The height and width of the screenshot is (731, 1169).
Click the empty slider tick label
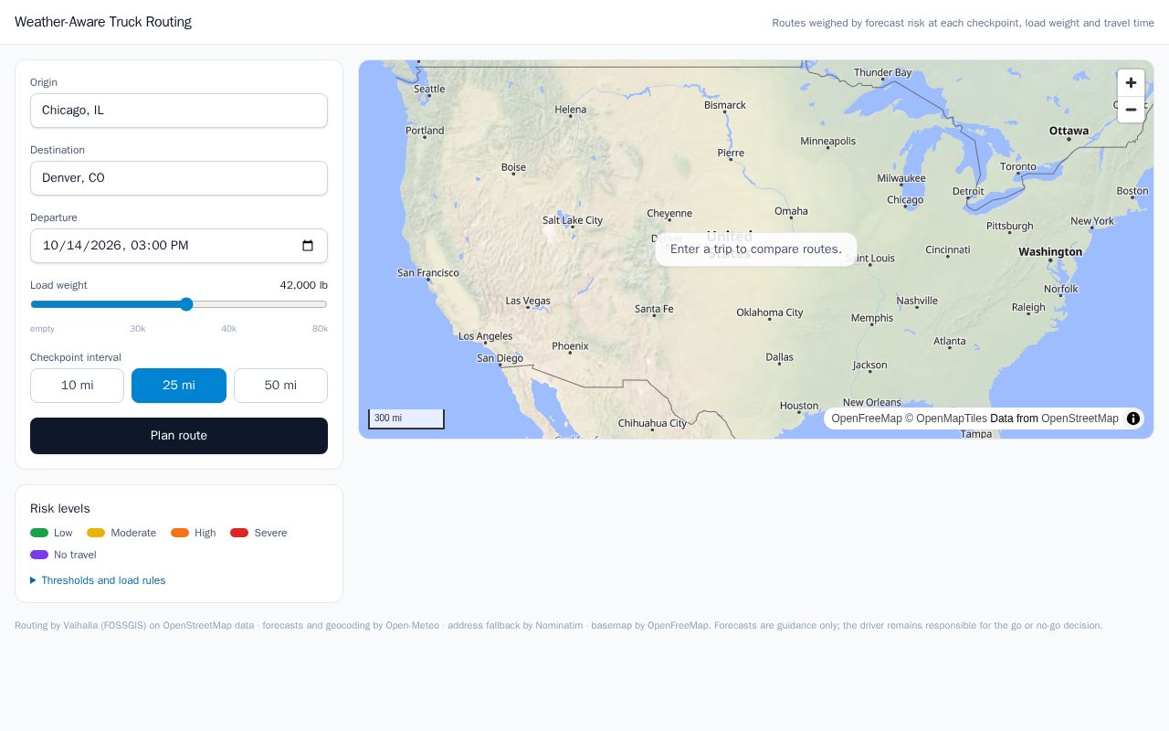(x=42, y=329)
